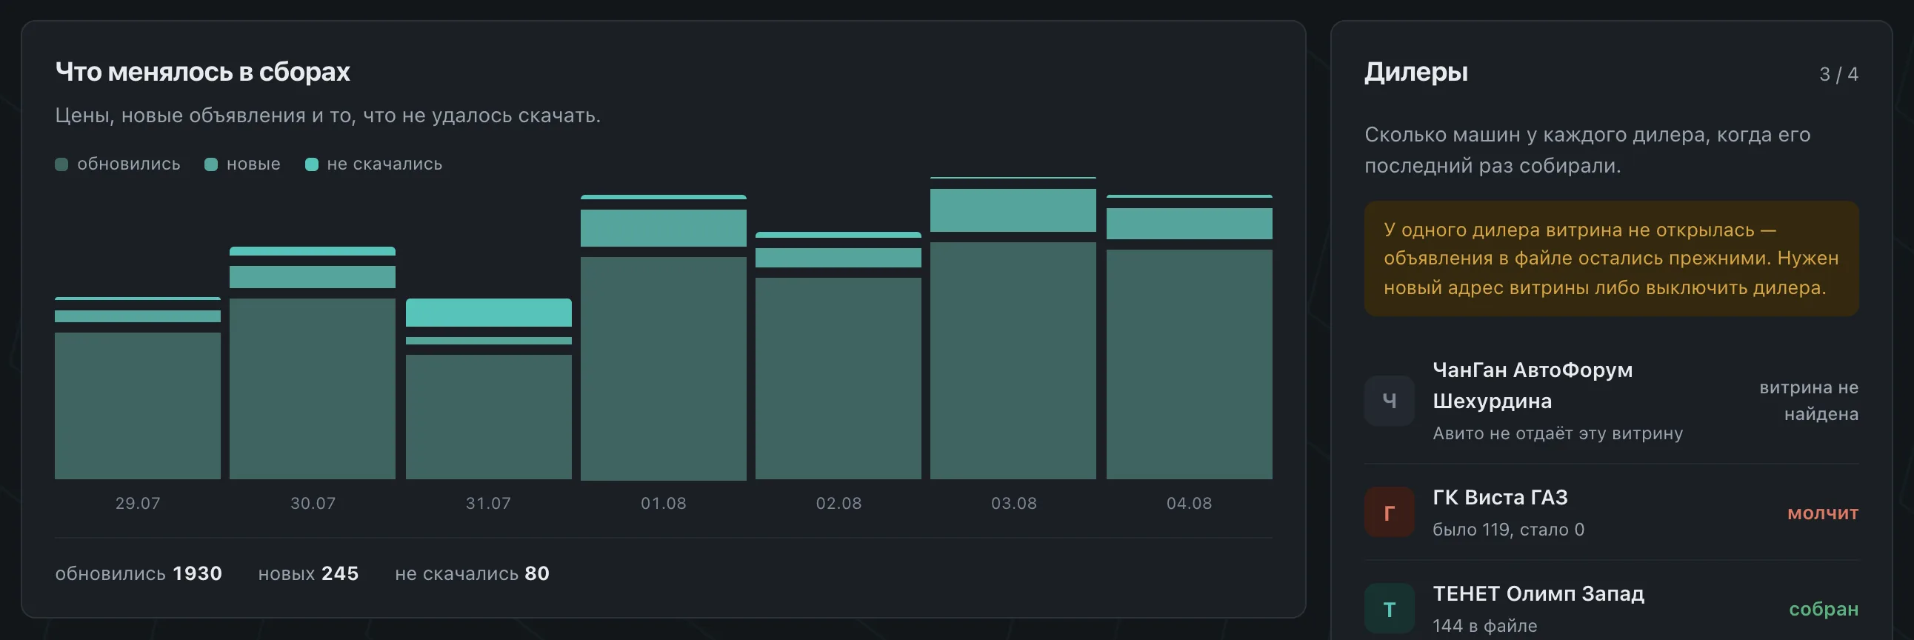
Task: Open the ЧанГан АвтоФорум Шехурдина dealer row
Action: [x=1611, y=401]
